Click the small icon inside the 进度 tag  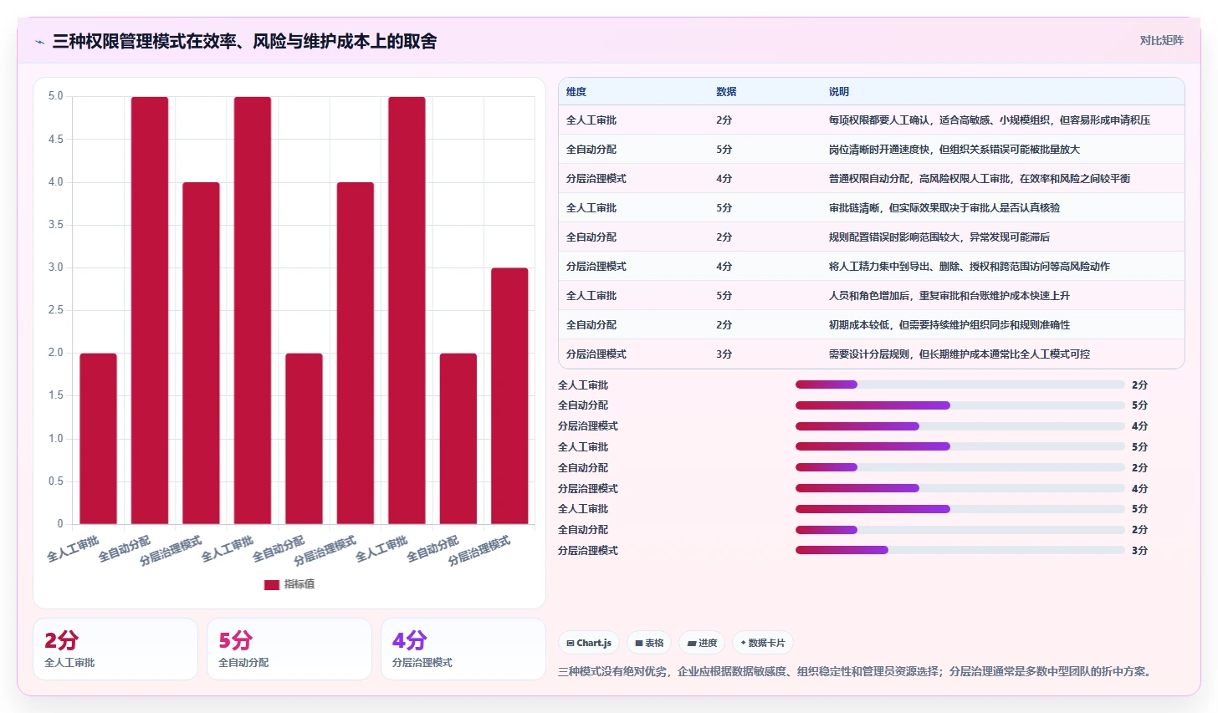point(692,643)
